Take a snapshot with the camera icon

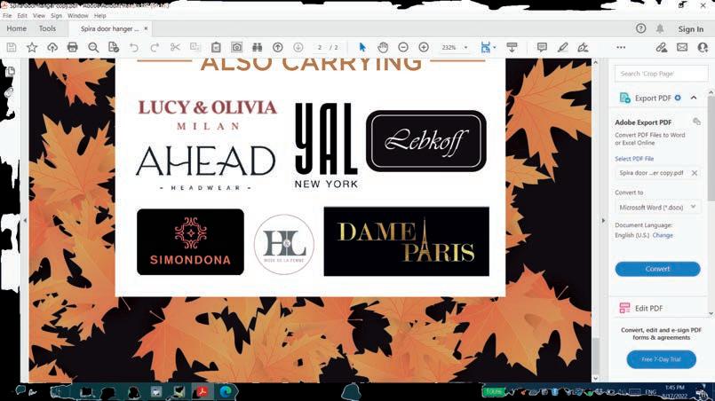tap(236, 47)
